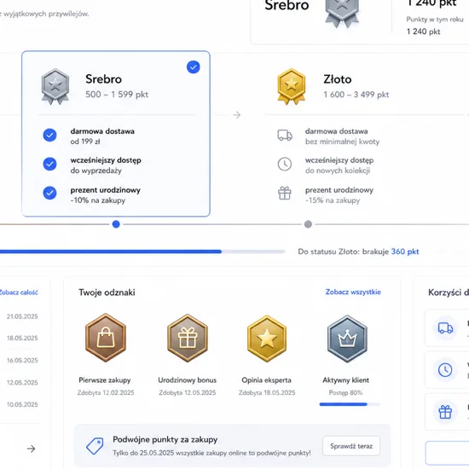Click the gift icon beside prezent urodzinowy -15%

[x=285, y=193]
